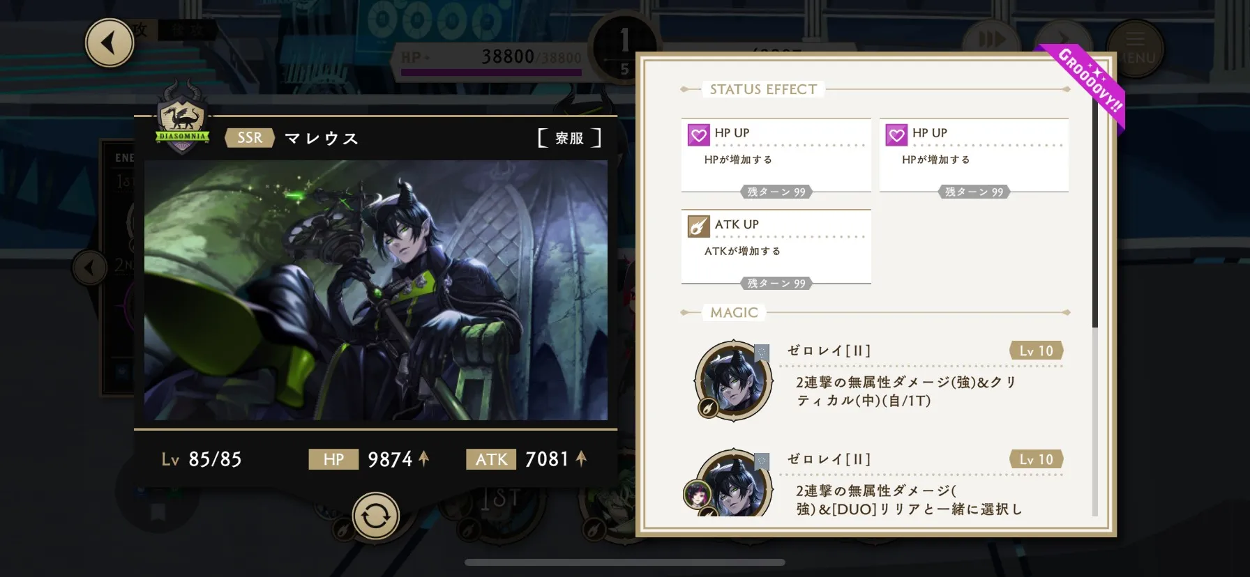Open the dimmed MENU button
1250x577 pixels.
[1135, 49]
